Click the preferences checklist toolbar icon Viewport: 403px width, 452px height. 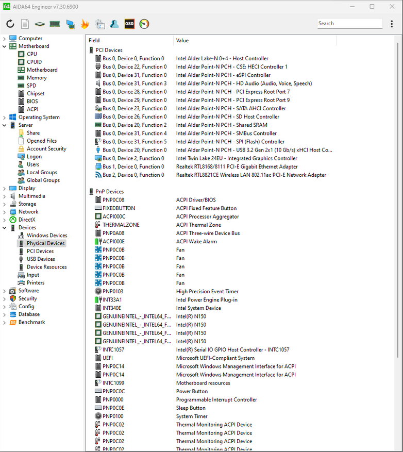pos(100,24)
